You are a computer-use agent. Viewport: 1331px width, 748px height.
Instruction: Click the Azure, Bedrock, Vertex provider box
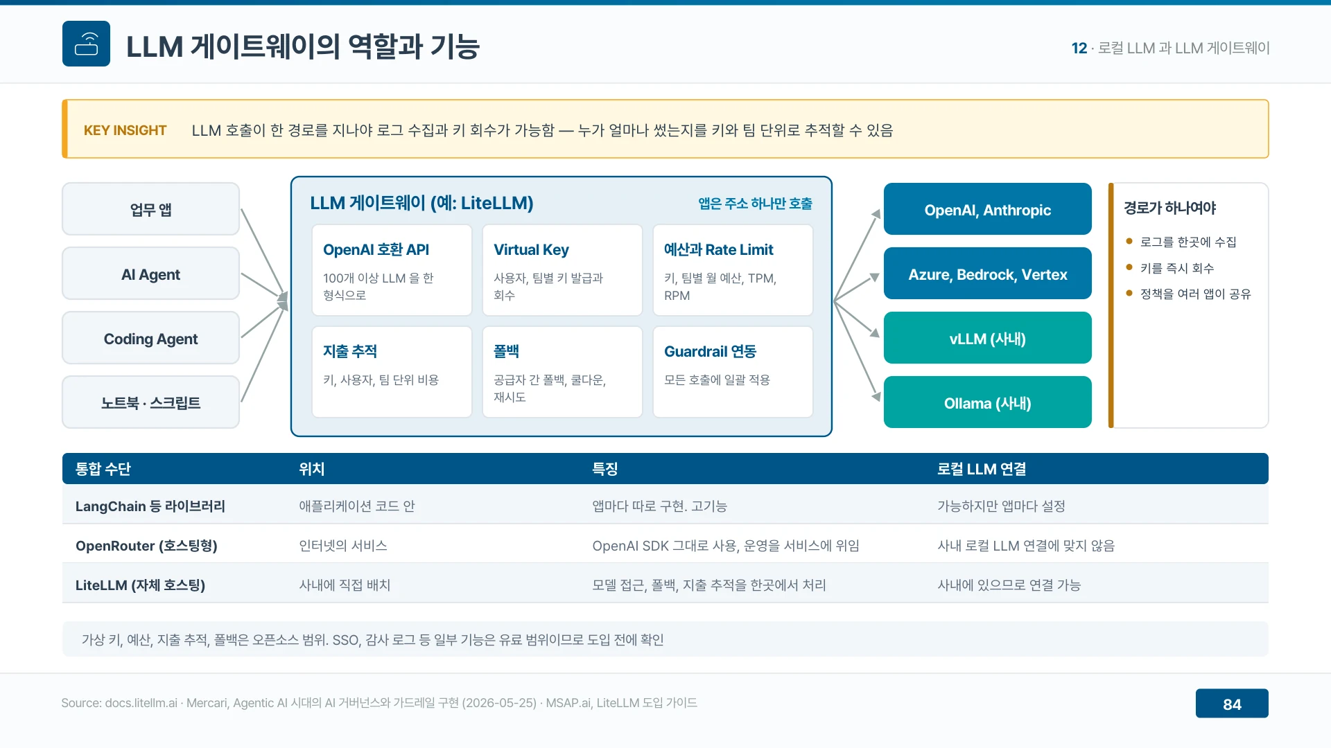pyautogui.click(x=987, y=274)
